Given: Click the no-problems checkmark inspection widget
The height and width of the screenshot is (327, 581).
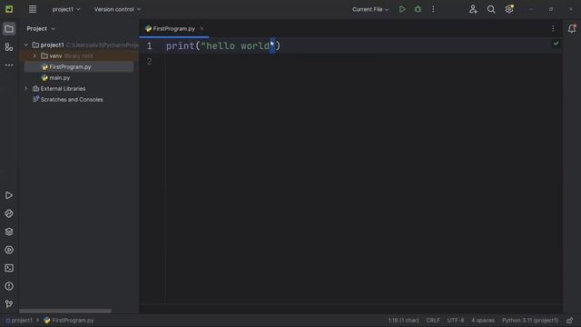Looking at the screenshot, I should 556,44.
